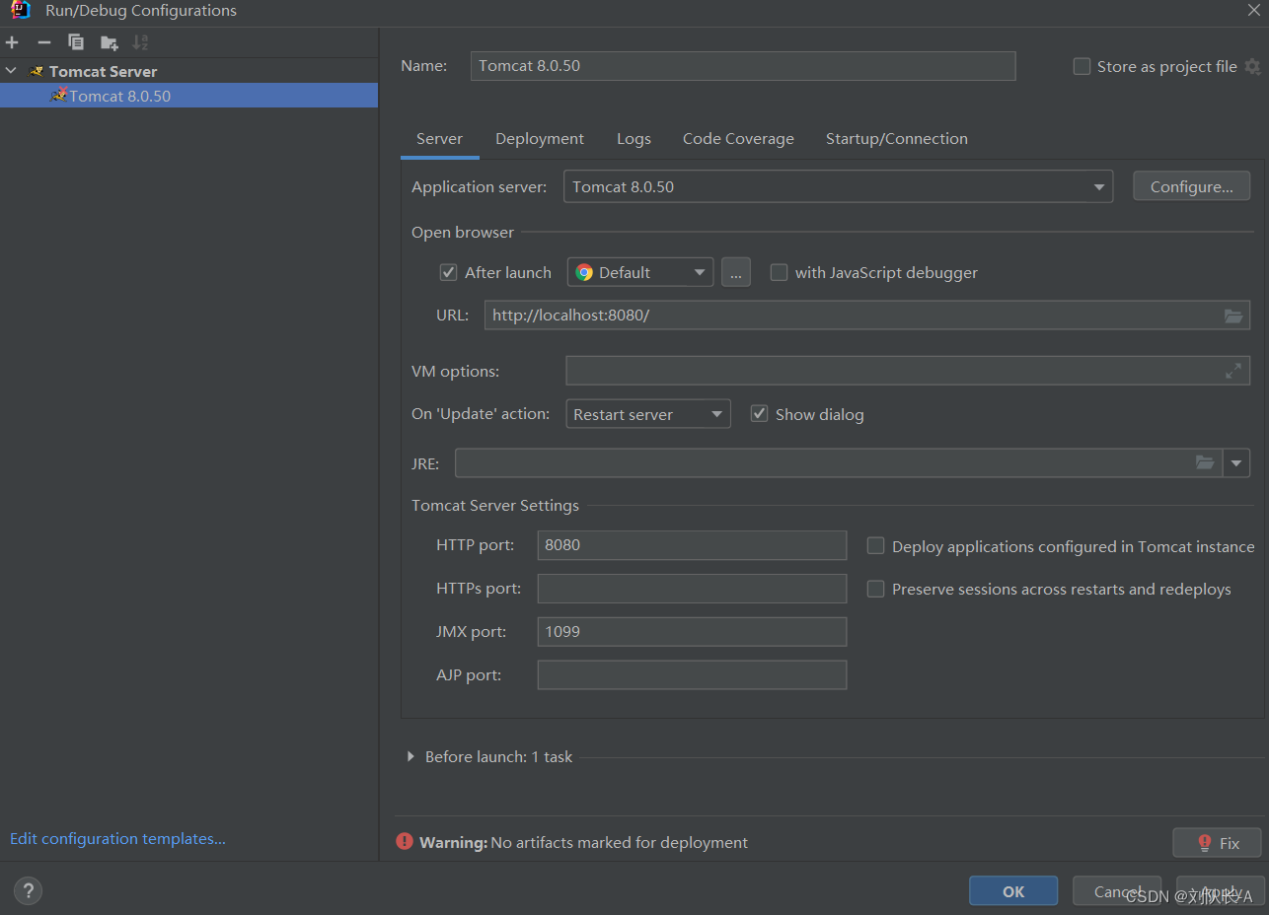Click the HTTP port field
Viewport: 1269px width, 915px height.
tap(692, 545)
